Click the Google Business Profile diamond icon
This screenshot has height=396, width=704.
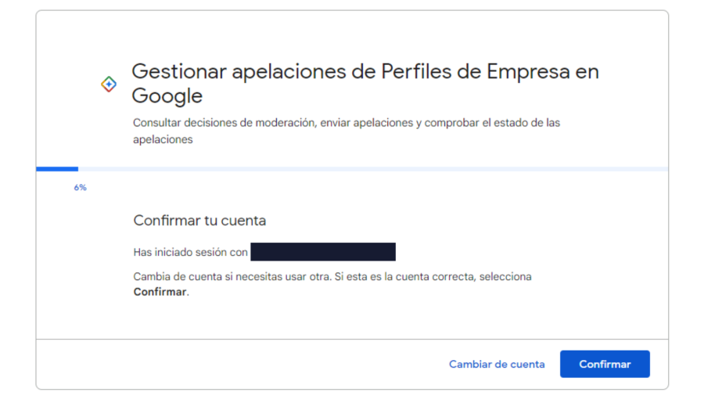(109, 85)
